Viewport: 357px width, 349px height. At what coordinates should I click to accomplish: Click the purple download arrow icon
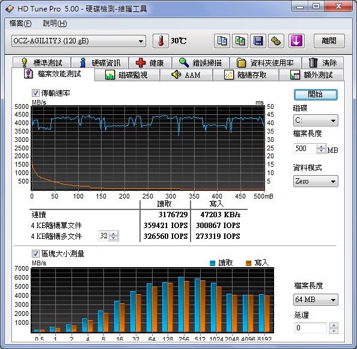pyautogui.click(x=296, y=41)
